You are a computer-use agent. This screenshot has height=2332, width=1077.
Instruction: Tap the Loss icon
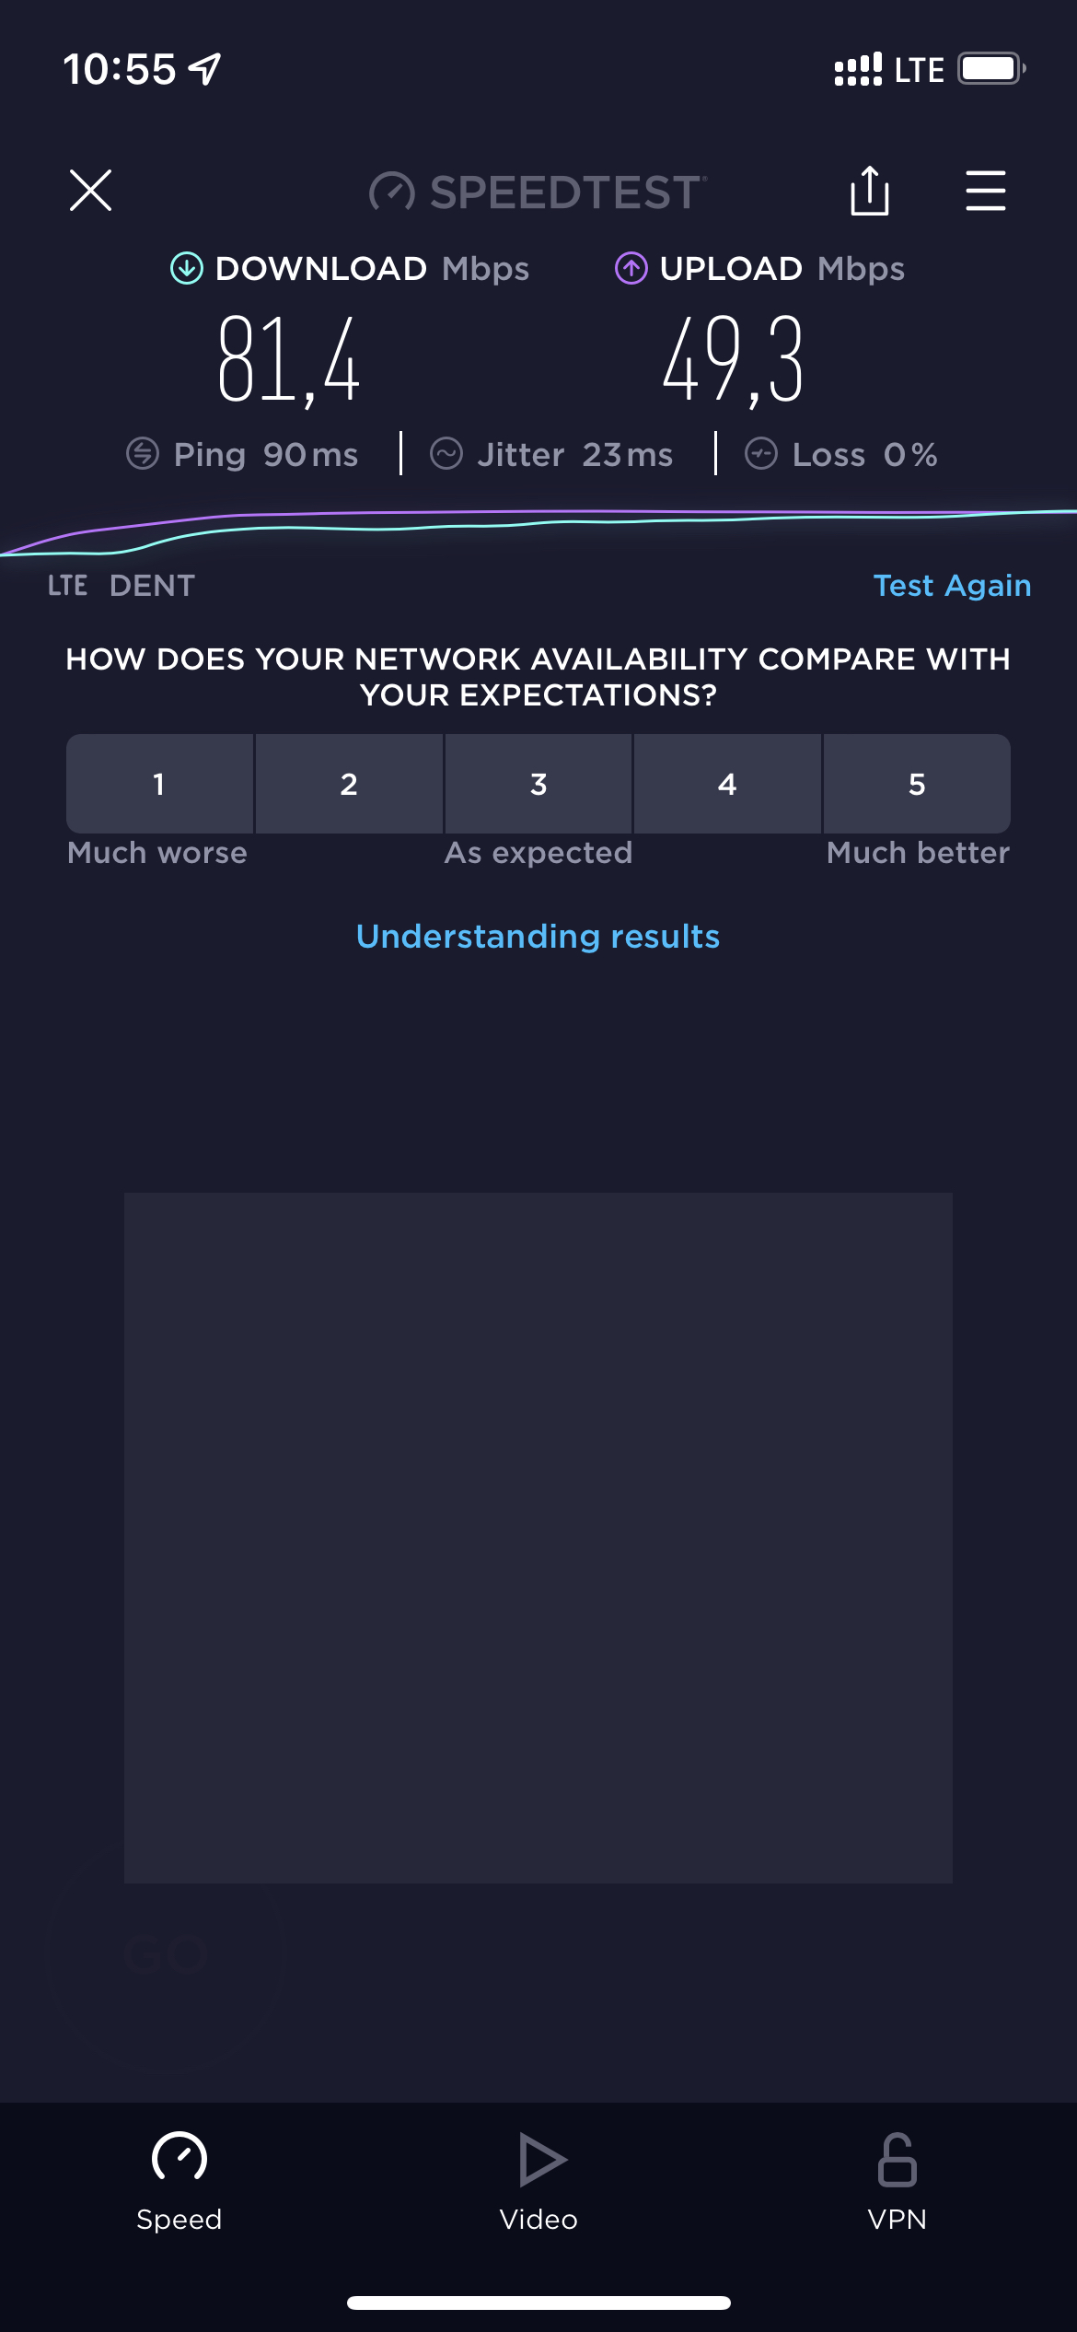point(761,454)
